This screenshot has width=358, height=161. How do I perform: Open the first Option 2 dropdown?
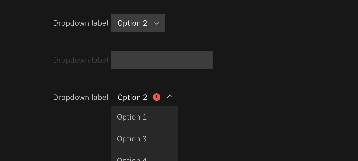138,23
